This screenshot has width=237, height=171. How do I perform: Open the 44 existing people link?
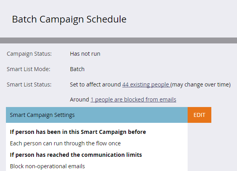(x=146, y=85)
